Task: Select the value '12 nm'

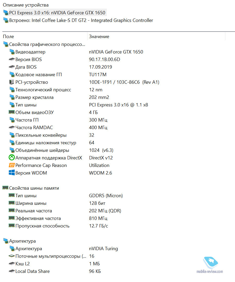Action: click(x=96, y=90)
